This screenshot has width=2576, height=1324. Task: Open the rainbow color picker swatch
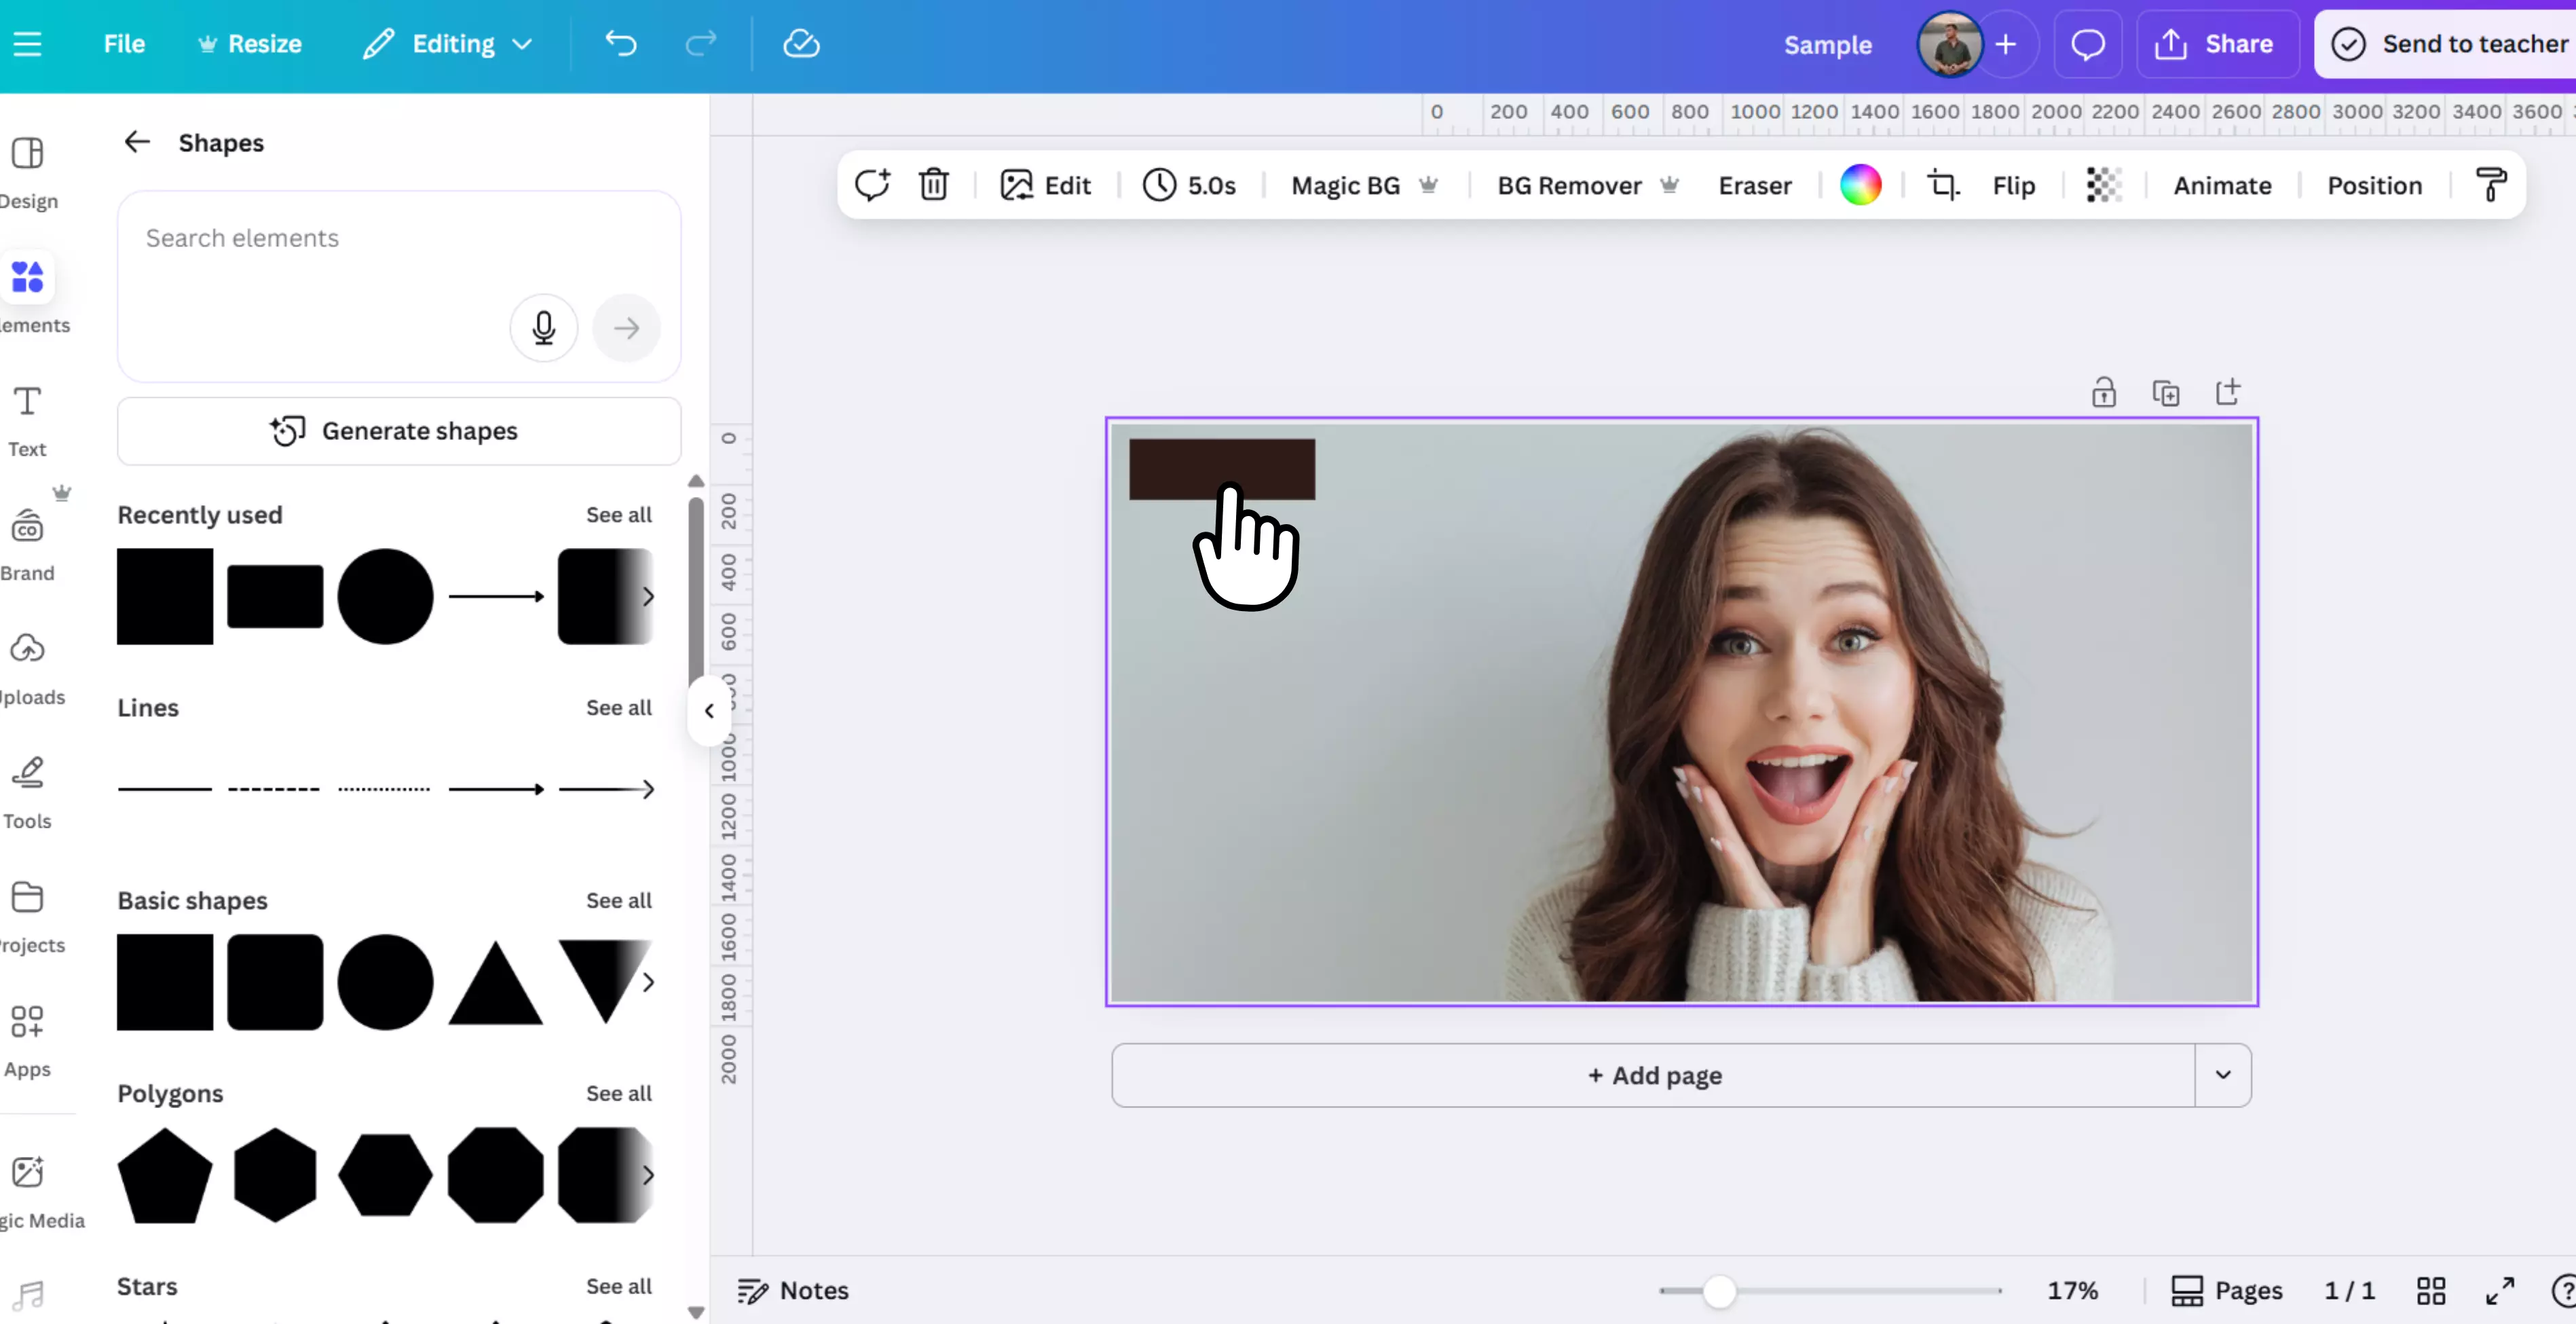click(x=1860, y=185)
